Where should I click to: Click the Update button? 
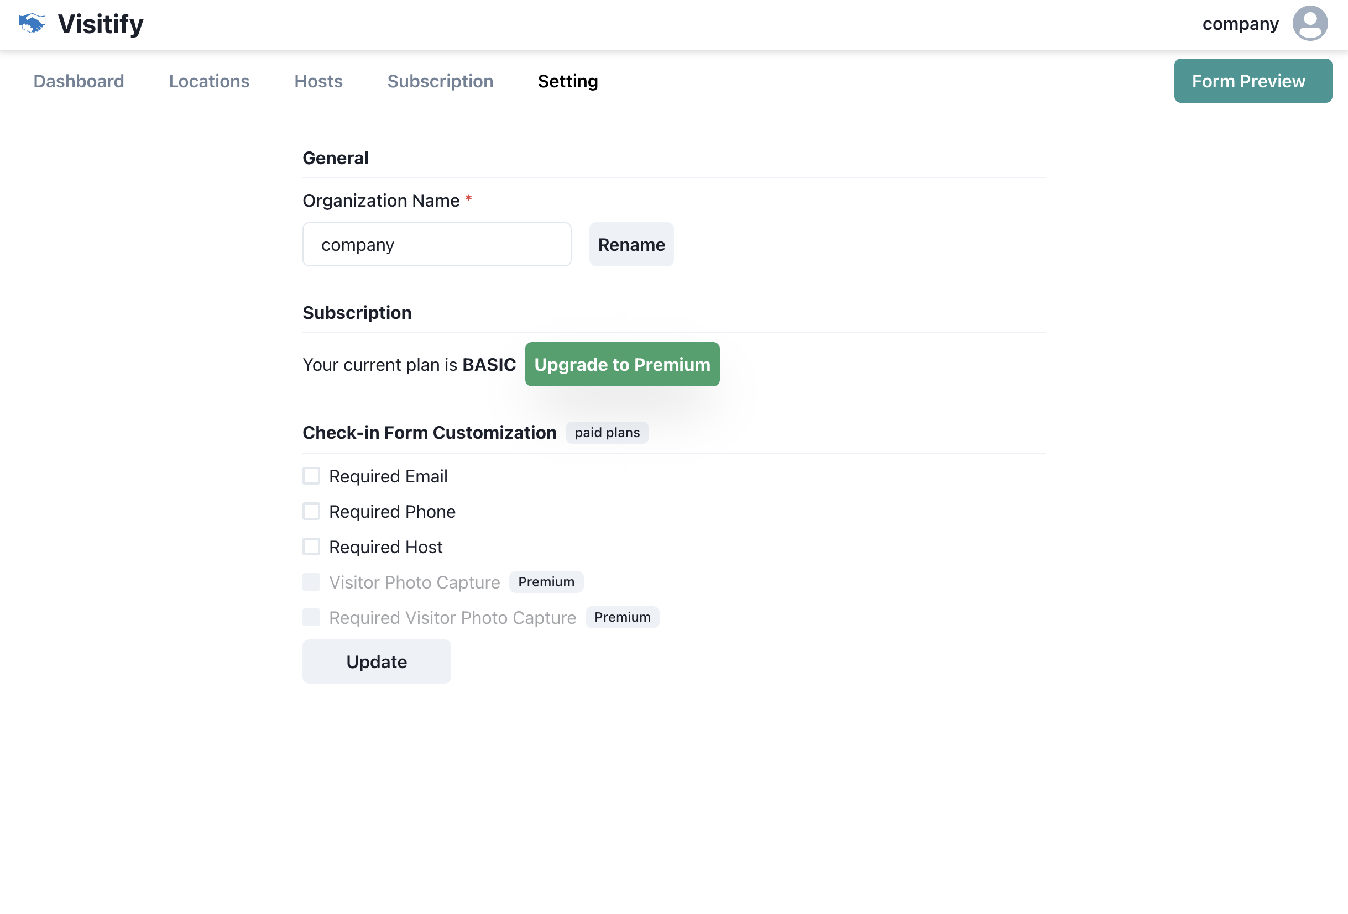pyautogui.click(x=377, y=662)
